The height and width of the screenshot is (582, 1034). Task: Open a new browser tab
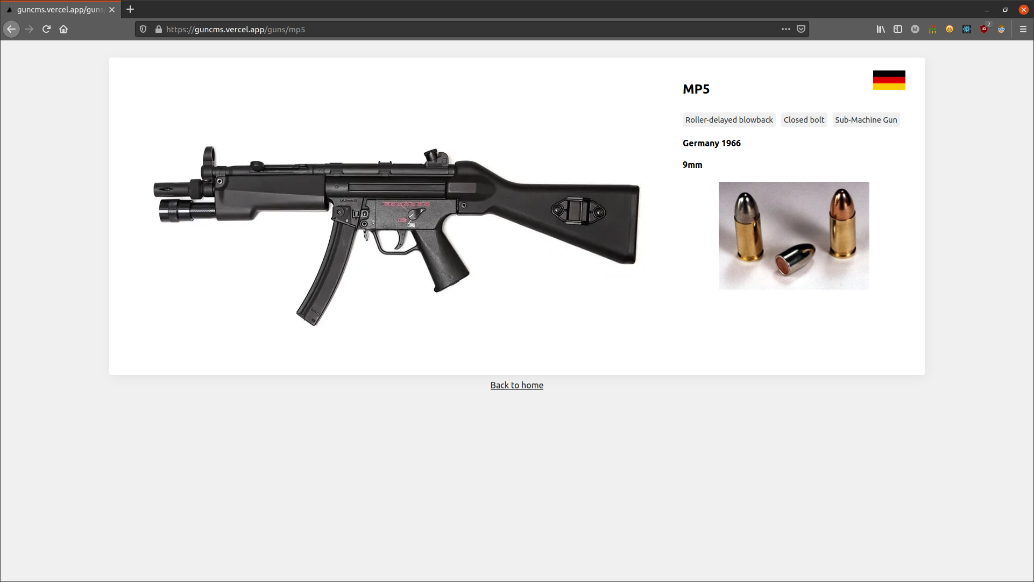[130, 10]
